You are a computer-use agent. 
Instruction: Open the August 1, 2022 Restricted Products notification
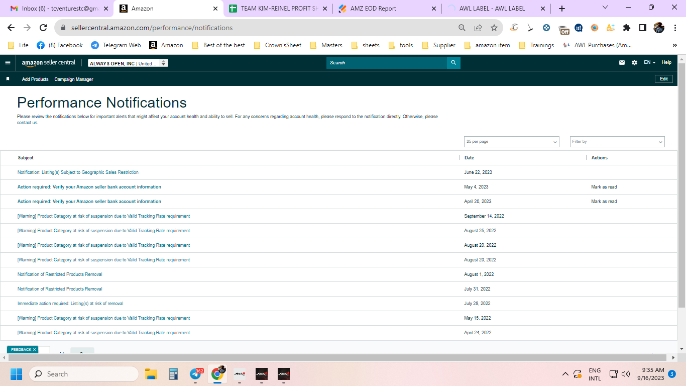[x=60, y=274]
